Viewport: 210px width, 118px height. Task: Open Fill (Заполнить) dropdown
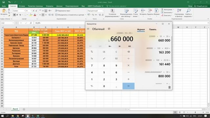(x=167, y=12)
